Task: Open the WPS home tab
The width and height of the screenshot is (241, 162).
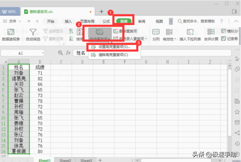Action: (x=10, y=12)
